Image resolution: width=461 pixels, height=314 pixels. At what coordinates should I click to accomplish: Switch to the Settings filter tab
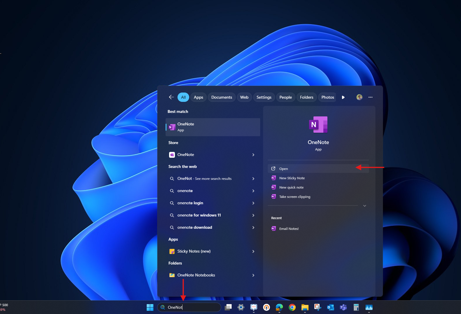coord(264,97)
